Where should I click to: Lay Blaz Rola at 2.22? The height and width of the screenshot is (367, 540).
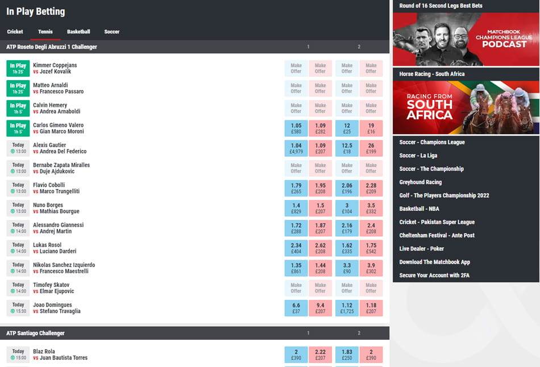point(320,355)
